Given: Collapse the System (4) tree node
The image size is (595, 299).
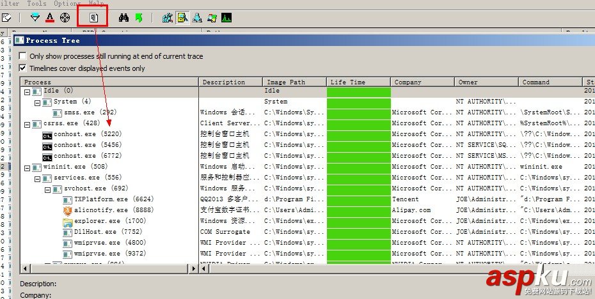Looking at the screenshot, I should point(37,103).
